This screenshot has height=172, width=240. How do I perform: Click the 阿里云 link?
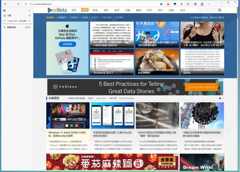pos(91,98)
